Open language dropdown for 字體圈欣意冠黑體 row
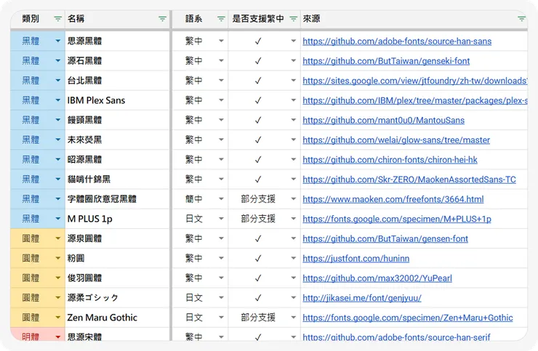Image resolution: width=538 pixels, height=351 pixels. click(x=221, y=199)
